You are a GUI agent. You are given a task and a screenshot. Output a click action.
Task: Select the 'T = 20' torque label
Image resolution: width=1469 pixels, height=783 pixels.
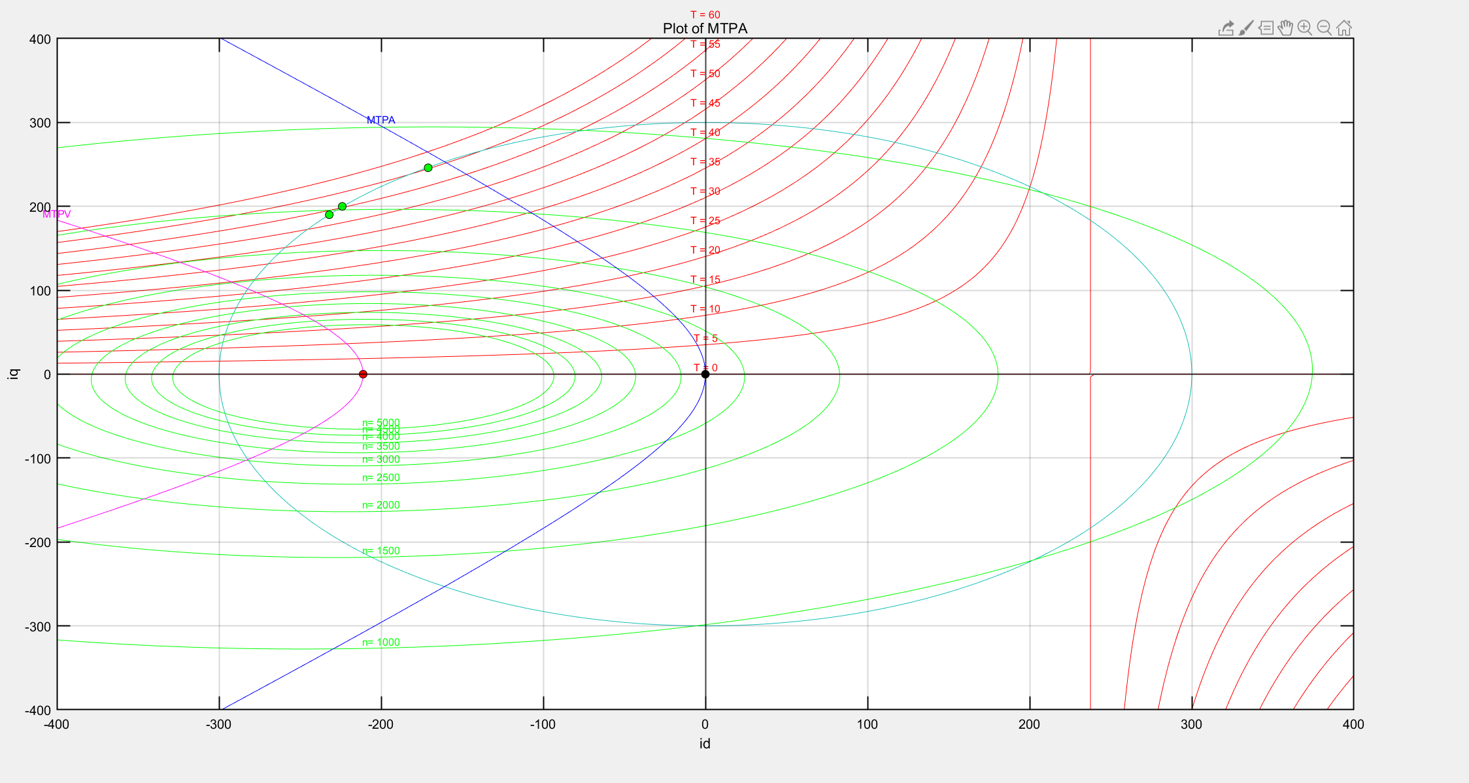[x=705, y=250]
